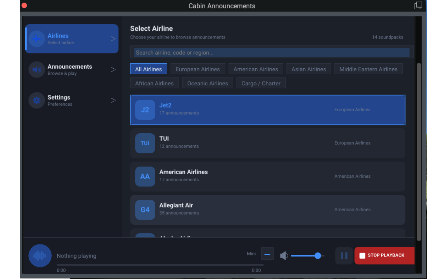447x279 pixels.
Task: Close the Cabin Announcements window via red button
Action: pyautogui.click(x=24, y=6)
